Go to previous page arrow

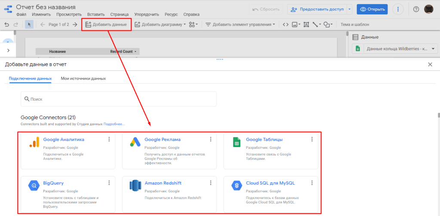click(x=43, y=25)
